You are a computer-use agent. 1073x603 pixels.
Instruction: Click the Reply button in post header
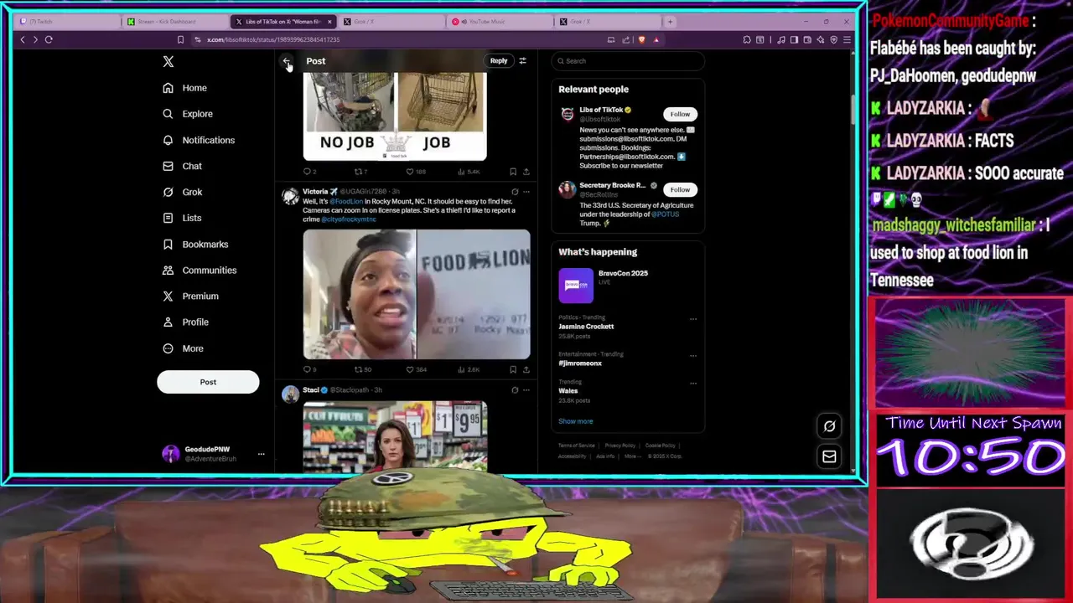(499, 60)
